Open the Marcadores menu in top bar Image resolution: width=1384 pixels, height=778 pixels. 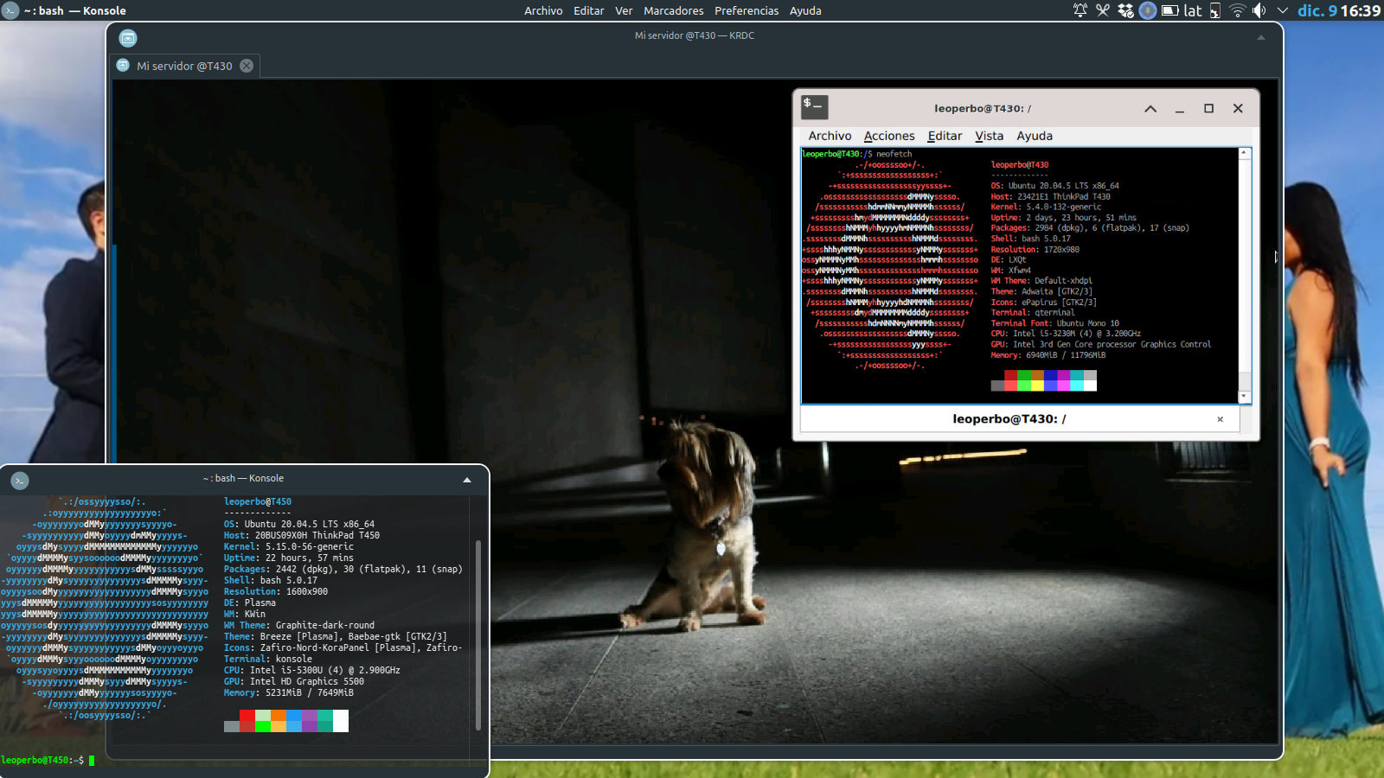point(673,10)
